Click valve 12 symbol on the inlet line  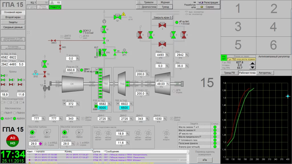coord(104,29)
